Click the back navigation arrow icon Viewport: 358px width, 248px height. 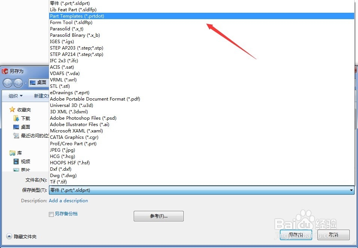7,83
